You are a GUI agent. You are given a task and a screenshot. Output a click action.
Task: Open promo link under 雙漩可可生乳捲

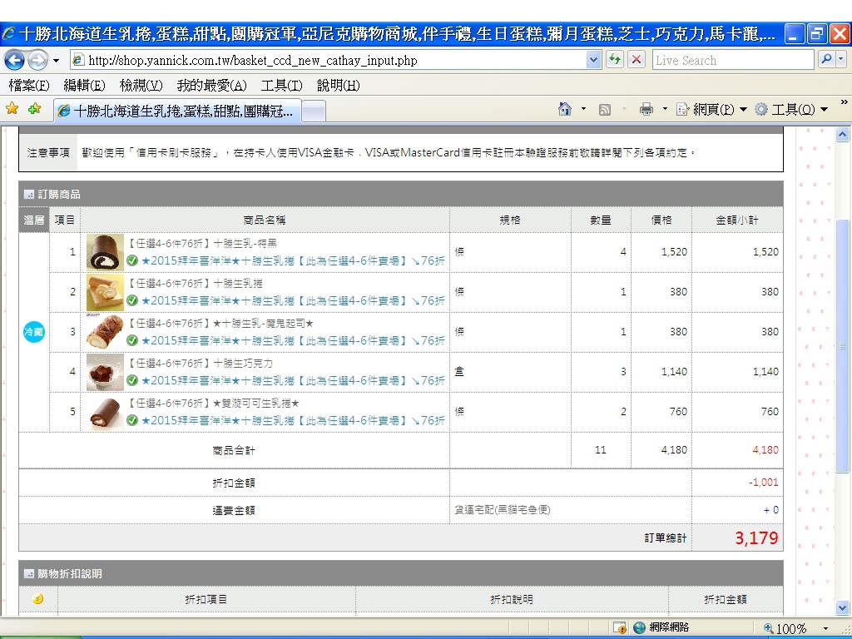pyautogui.click(x=293, y=420)
